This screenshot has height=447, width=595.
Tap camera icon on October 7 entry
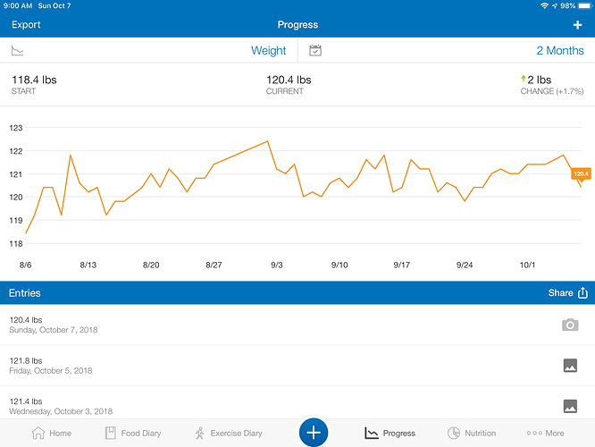click(x=570, y=325)
